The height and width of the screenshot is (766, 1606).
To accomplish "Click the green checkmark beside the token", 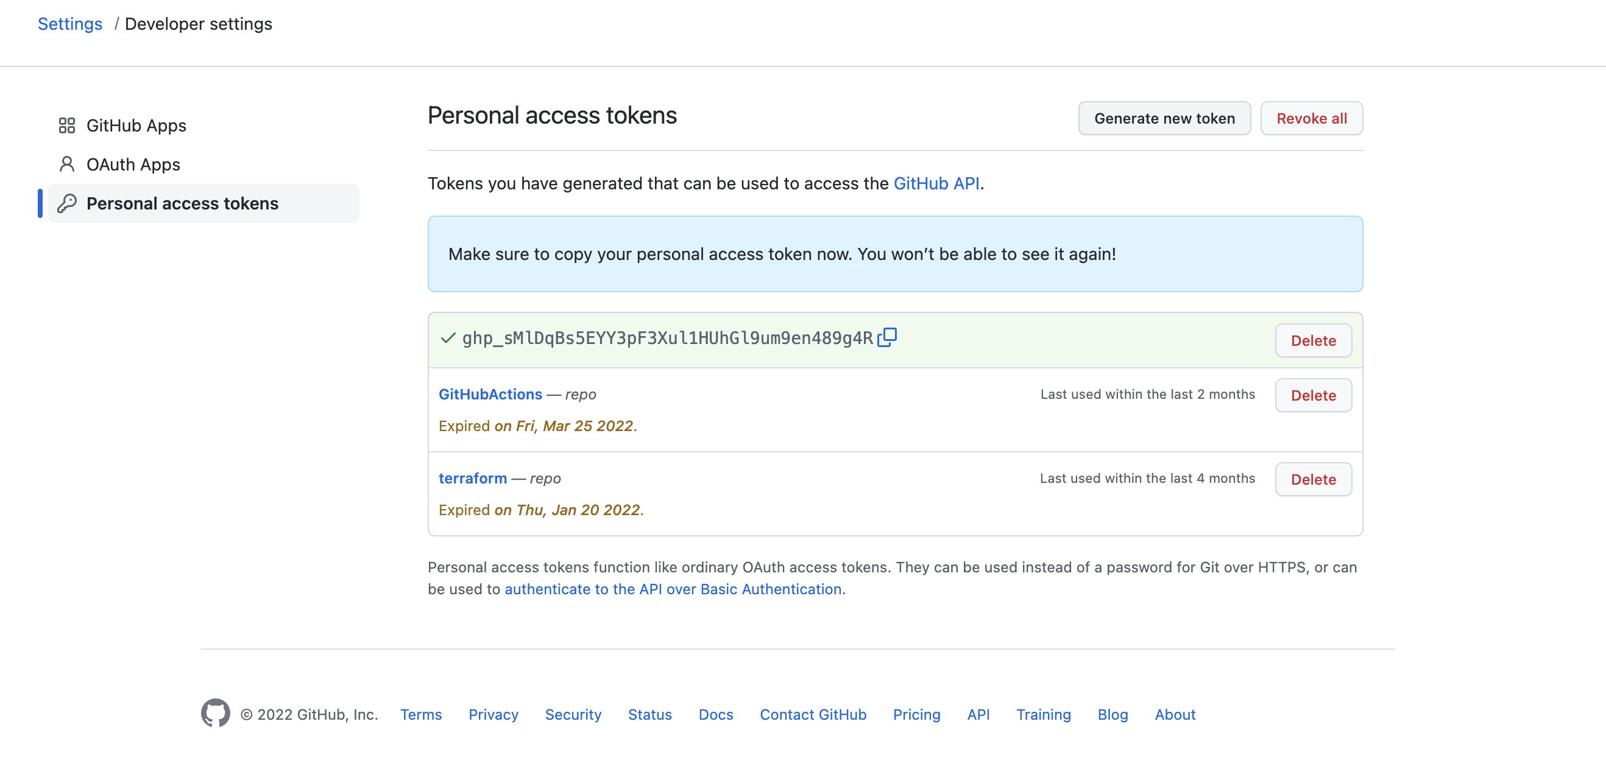I will [448, 338].
